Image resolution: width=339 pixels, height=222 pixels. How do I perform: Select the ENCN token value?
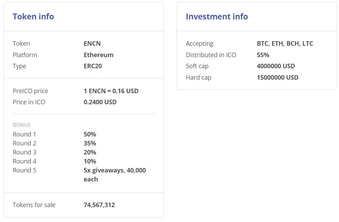(x=92, y=43)
